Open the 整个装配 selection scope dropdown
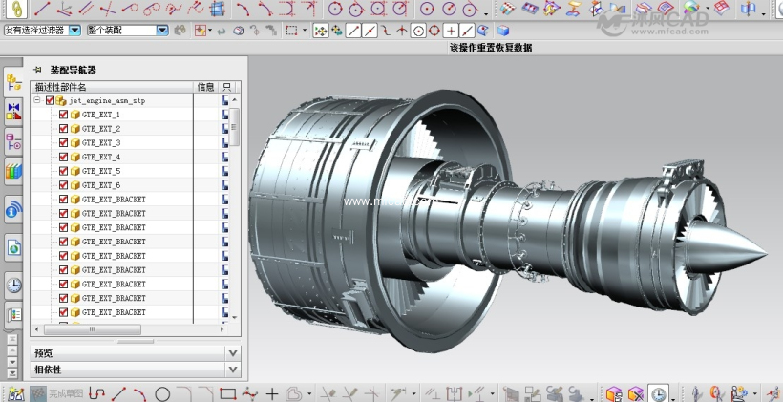The image size is (783, 402). [x=161, y=31]
